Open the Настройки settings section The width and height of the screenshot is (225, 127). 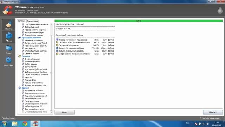(x=8, y=61)
